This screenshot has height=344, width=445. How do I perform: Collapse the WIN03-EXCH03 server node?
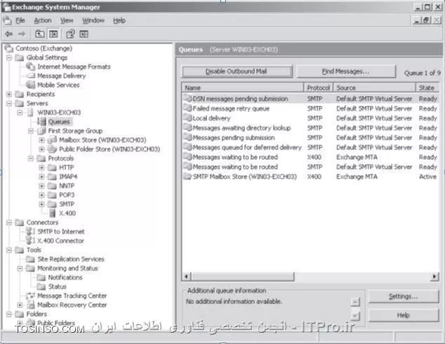pyautogui.click(x=20, y=113)
